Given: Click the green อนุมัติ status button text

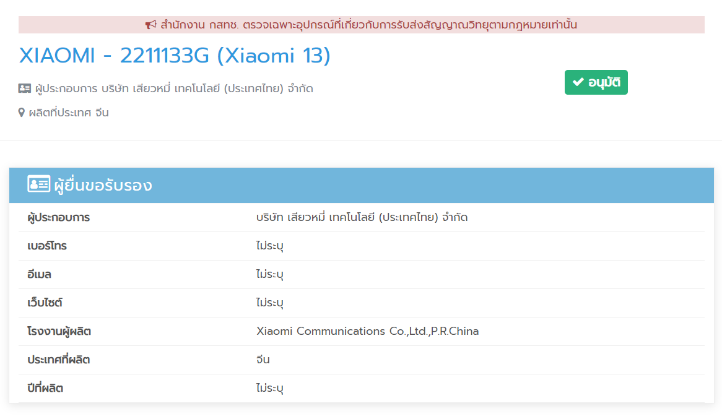Looking at the screenshot, I should 604,82.
